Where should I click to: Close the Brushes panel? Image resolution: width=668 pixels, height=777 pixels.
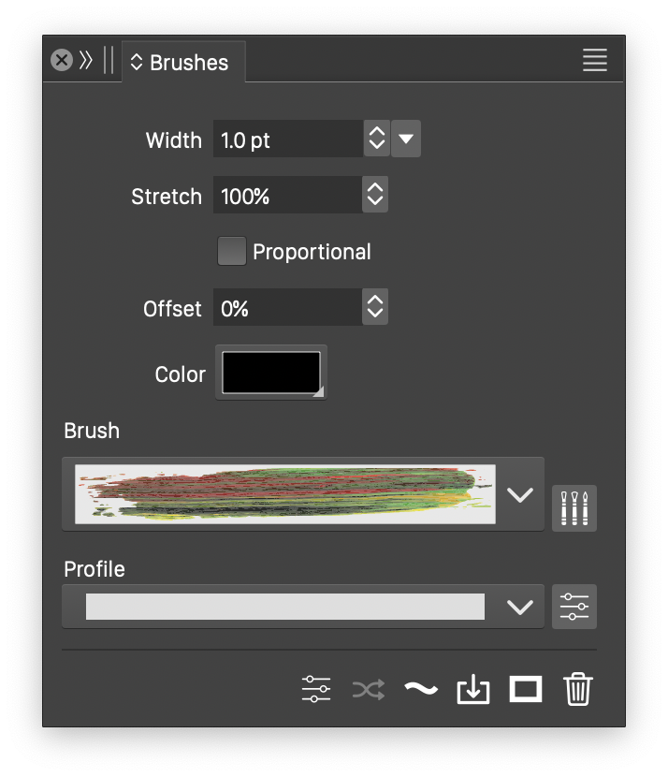[62, 61]
